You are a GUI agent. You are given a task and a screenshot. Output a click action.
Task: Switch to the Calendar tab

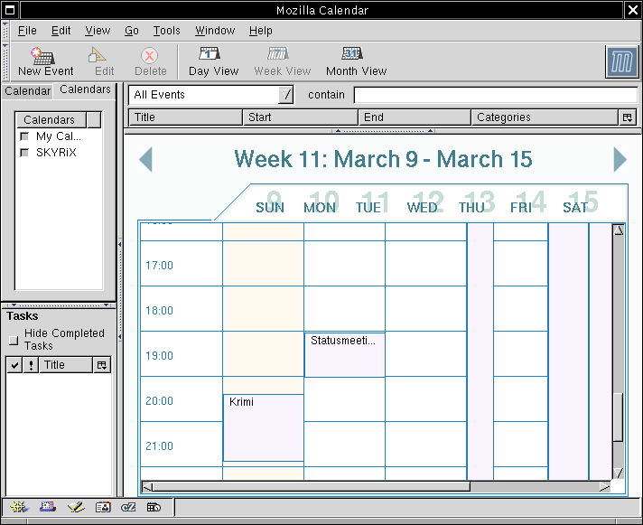tap(27, 90)
